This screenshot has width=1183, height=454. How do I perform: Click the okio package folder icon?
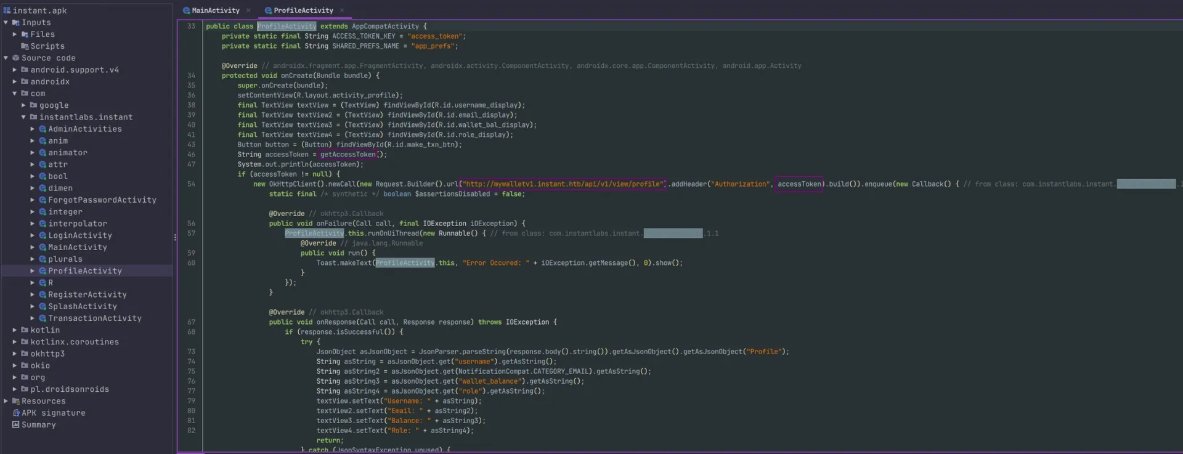[25, 365]
